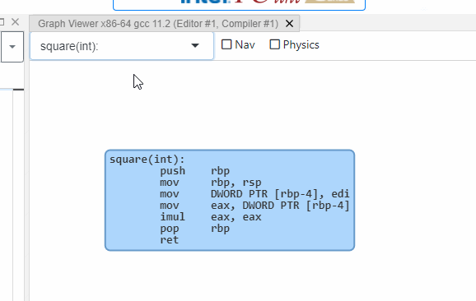Click the square(int): label in node
The image size is (476, 301).
pyautogui.click(x=147, y=160)
